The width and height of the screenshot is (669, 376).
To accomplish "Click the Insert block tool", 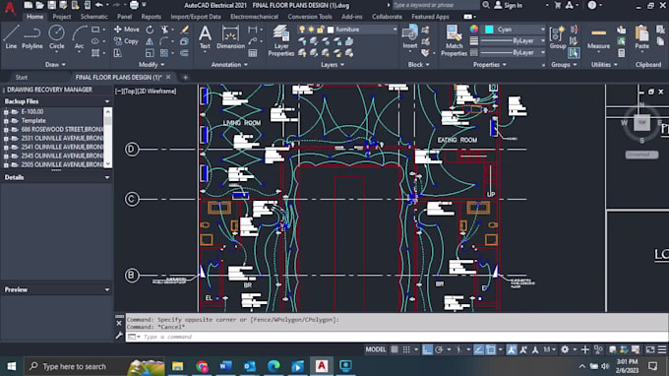I will [x=409, y=37].
